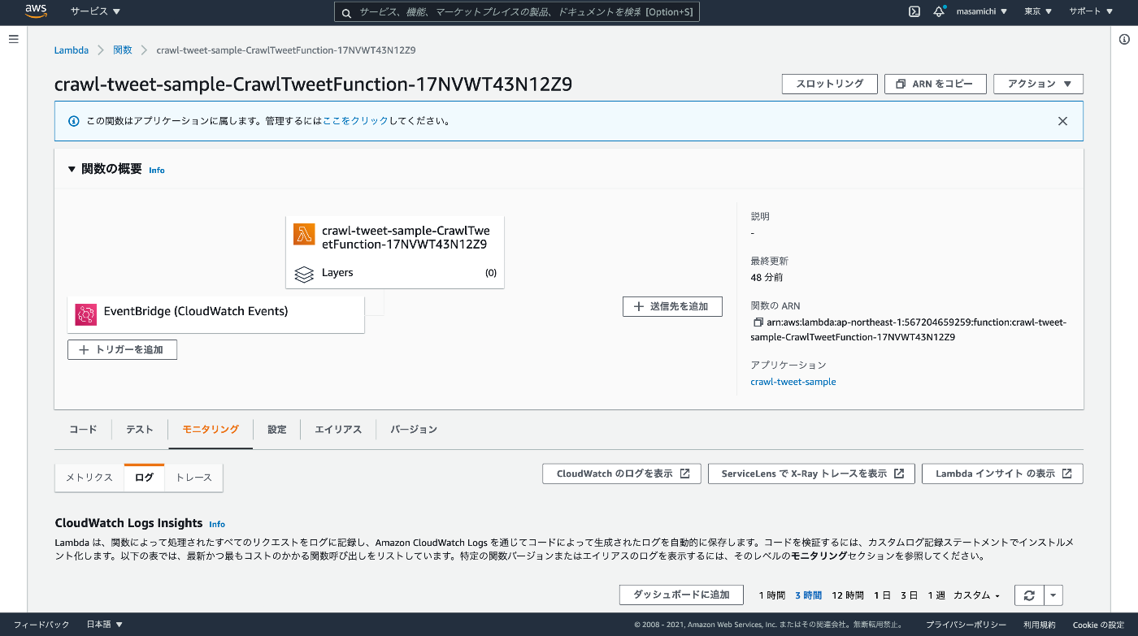Click the トリガーを追加 button
Viewport: 1138px width, 636px height.
(x=122, y=349)
